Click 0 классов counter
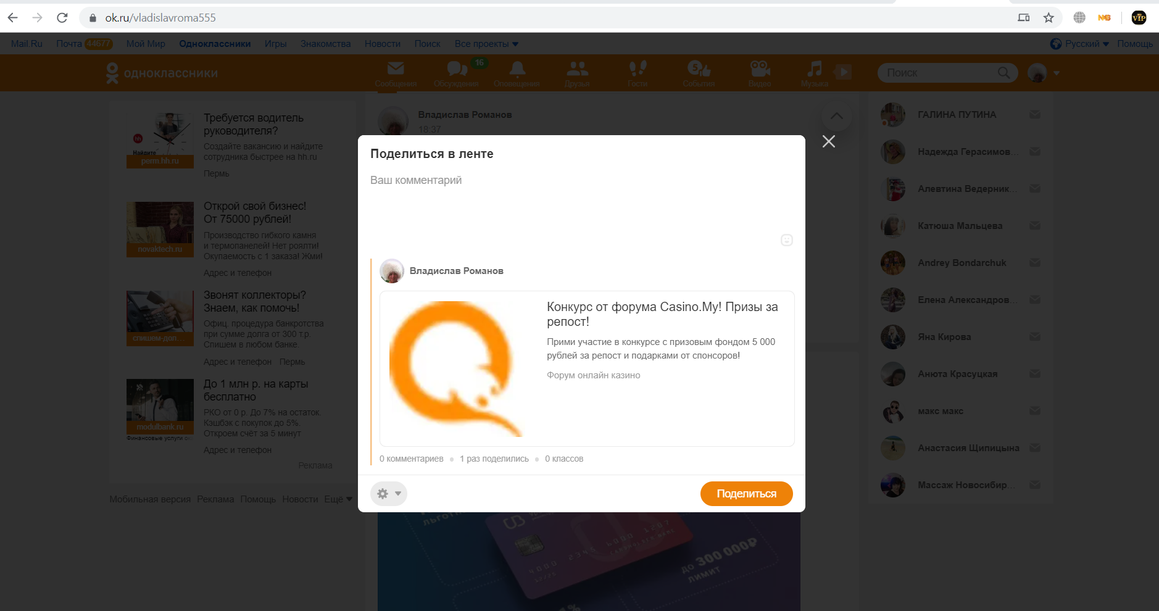1159x611 pixels. tap(564, 459)
